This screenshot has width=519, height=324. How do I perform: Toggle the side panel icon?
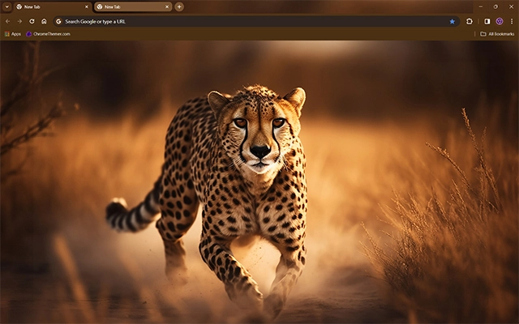pyautogui.click(x=487, y=22)
